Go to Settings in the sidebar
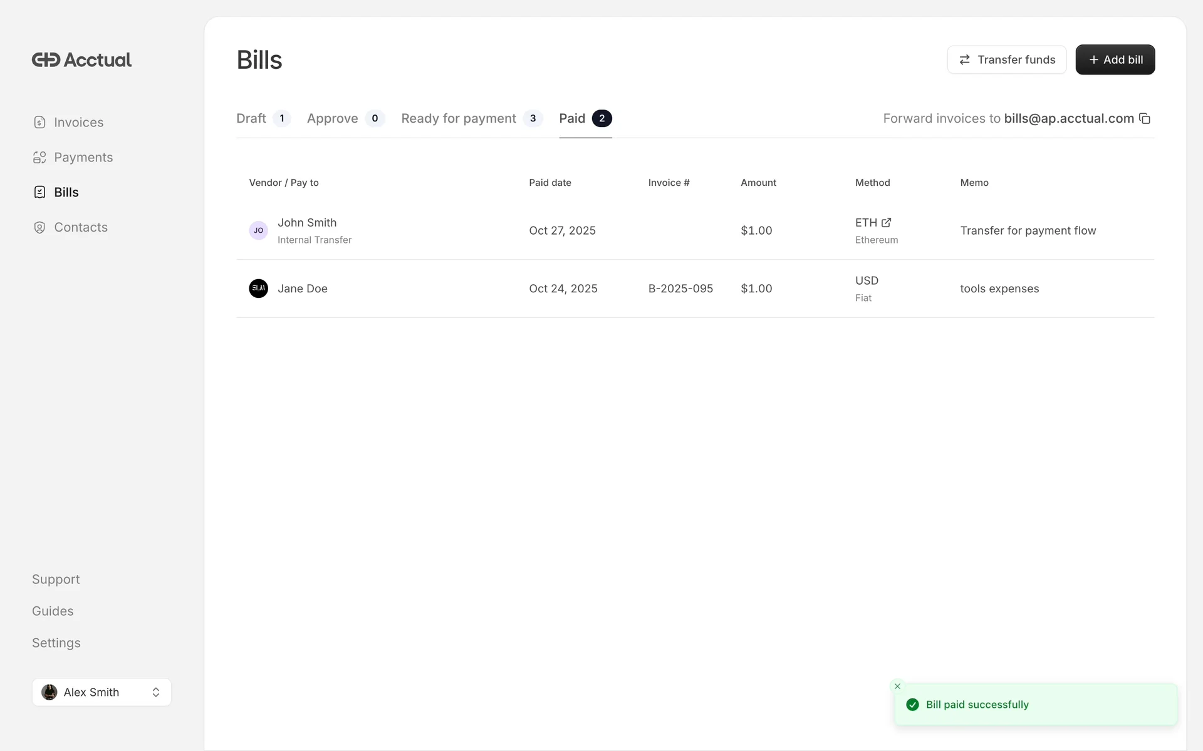Viewport: 1203px width, 751px height. 56,643
